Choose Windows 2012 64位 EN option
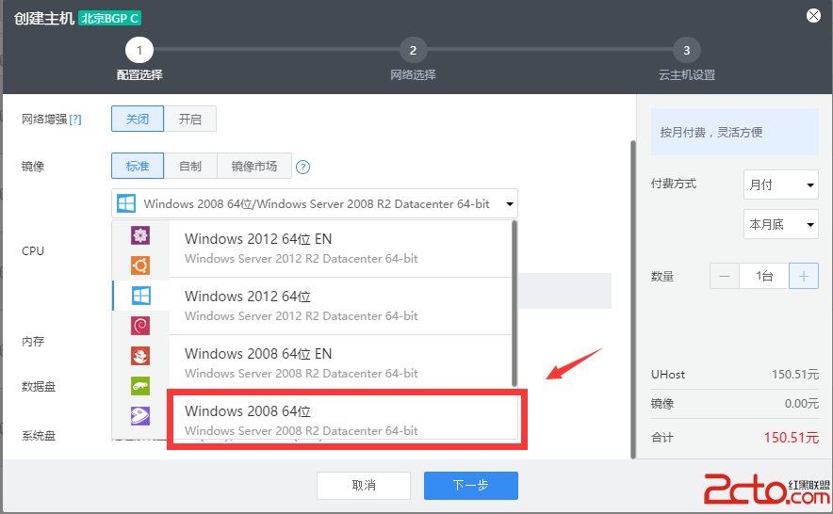Image resolution: width=833 pixels, height=514 pixels. 340,249
